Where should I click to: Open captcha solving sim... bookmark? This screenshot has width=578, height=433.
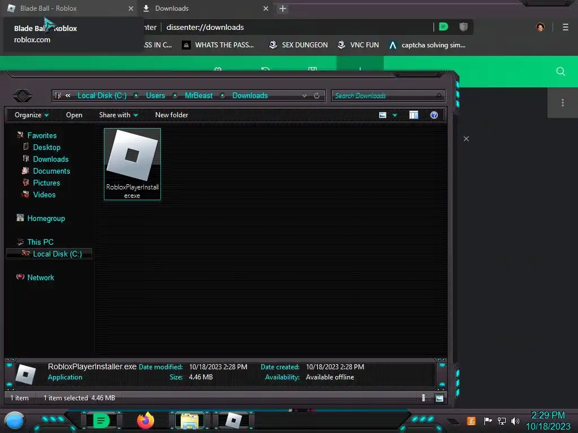427,45
